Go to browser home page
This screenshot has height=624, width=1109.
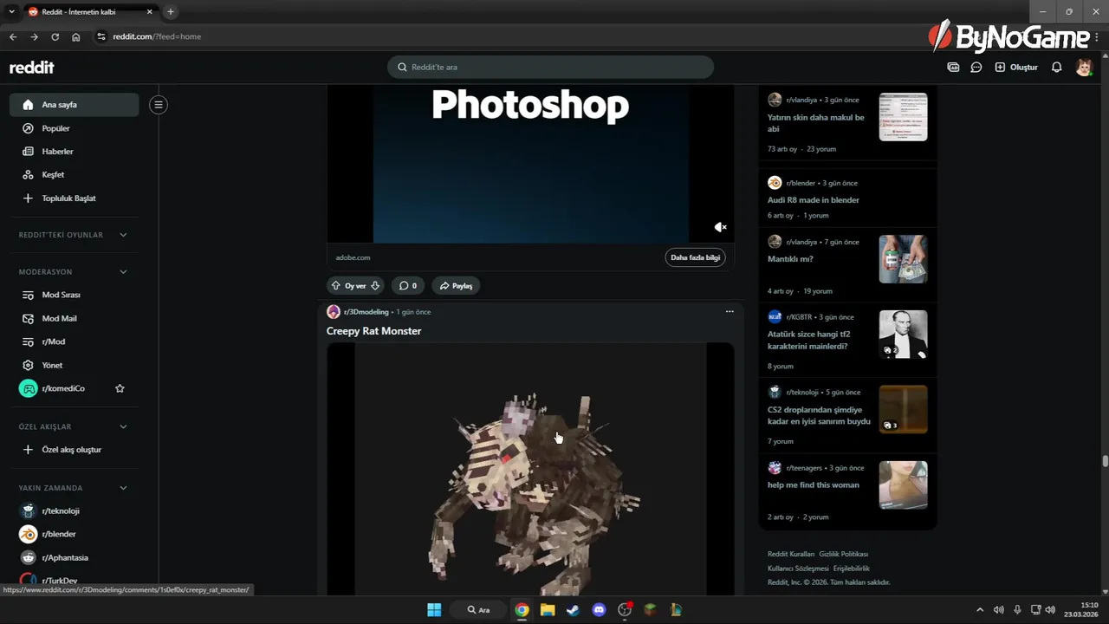tap(76, 36)
